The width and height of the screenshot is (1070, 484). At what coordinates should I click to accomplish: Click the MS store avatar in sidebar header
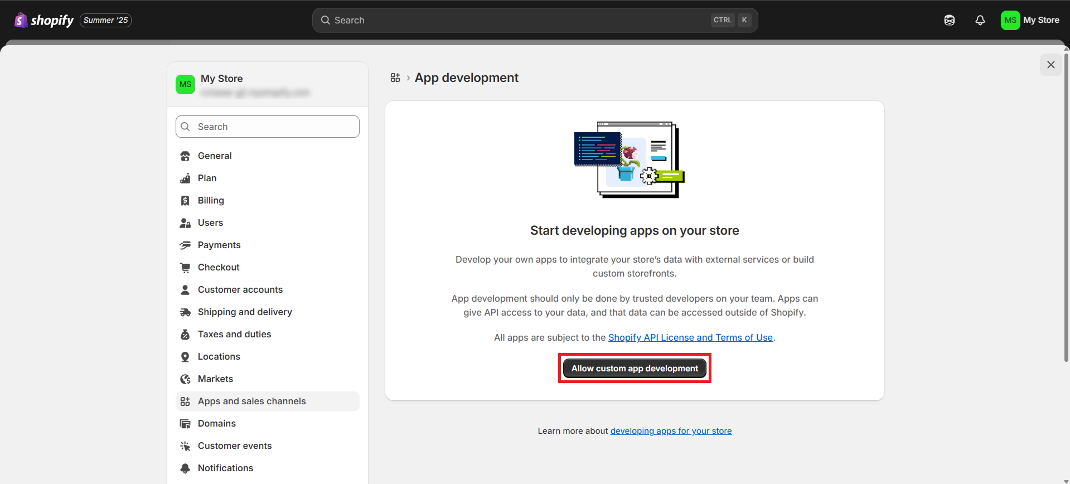tap(185, 85)
